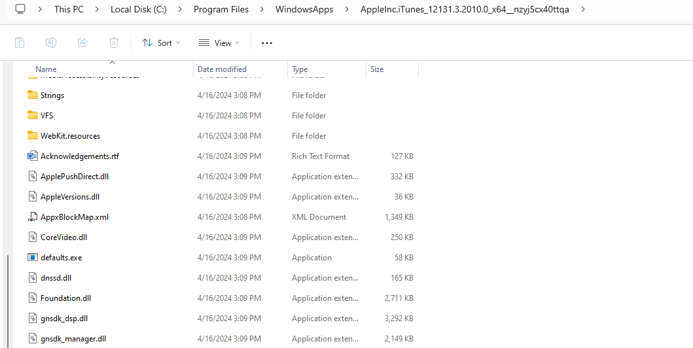This screenshot has height=348, width=693.
Task: Click the Delete trash can icon
Action: 114,43
